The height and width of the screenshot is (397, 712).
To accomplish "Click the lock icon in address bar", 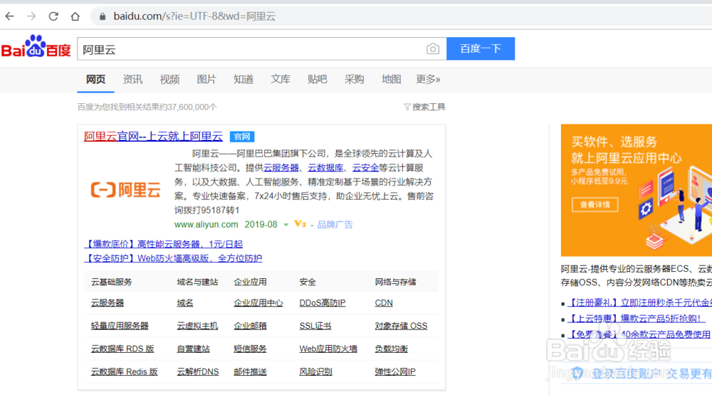I will (103, 16).
